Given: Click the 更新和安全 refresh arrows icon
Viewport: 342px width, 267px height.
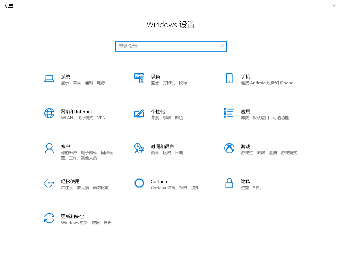Looking at the screenshot, I should point(49,218).
